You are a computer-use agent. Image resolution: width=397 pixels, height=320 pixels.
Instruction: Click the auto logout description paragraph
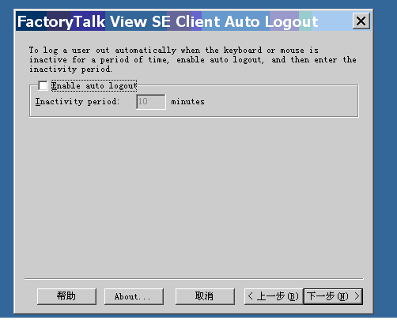192,60
